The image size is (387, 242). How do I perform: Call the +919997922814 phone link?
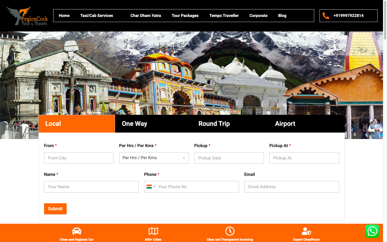(x=348, y=16)
